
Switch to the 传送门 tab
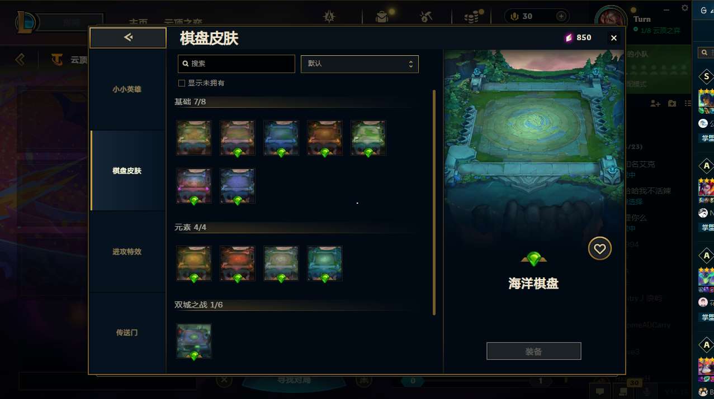[x=127, y=333]
